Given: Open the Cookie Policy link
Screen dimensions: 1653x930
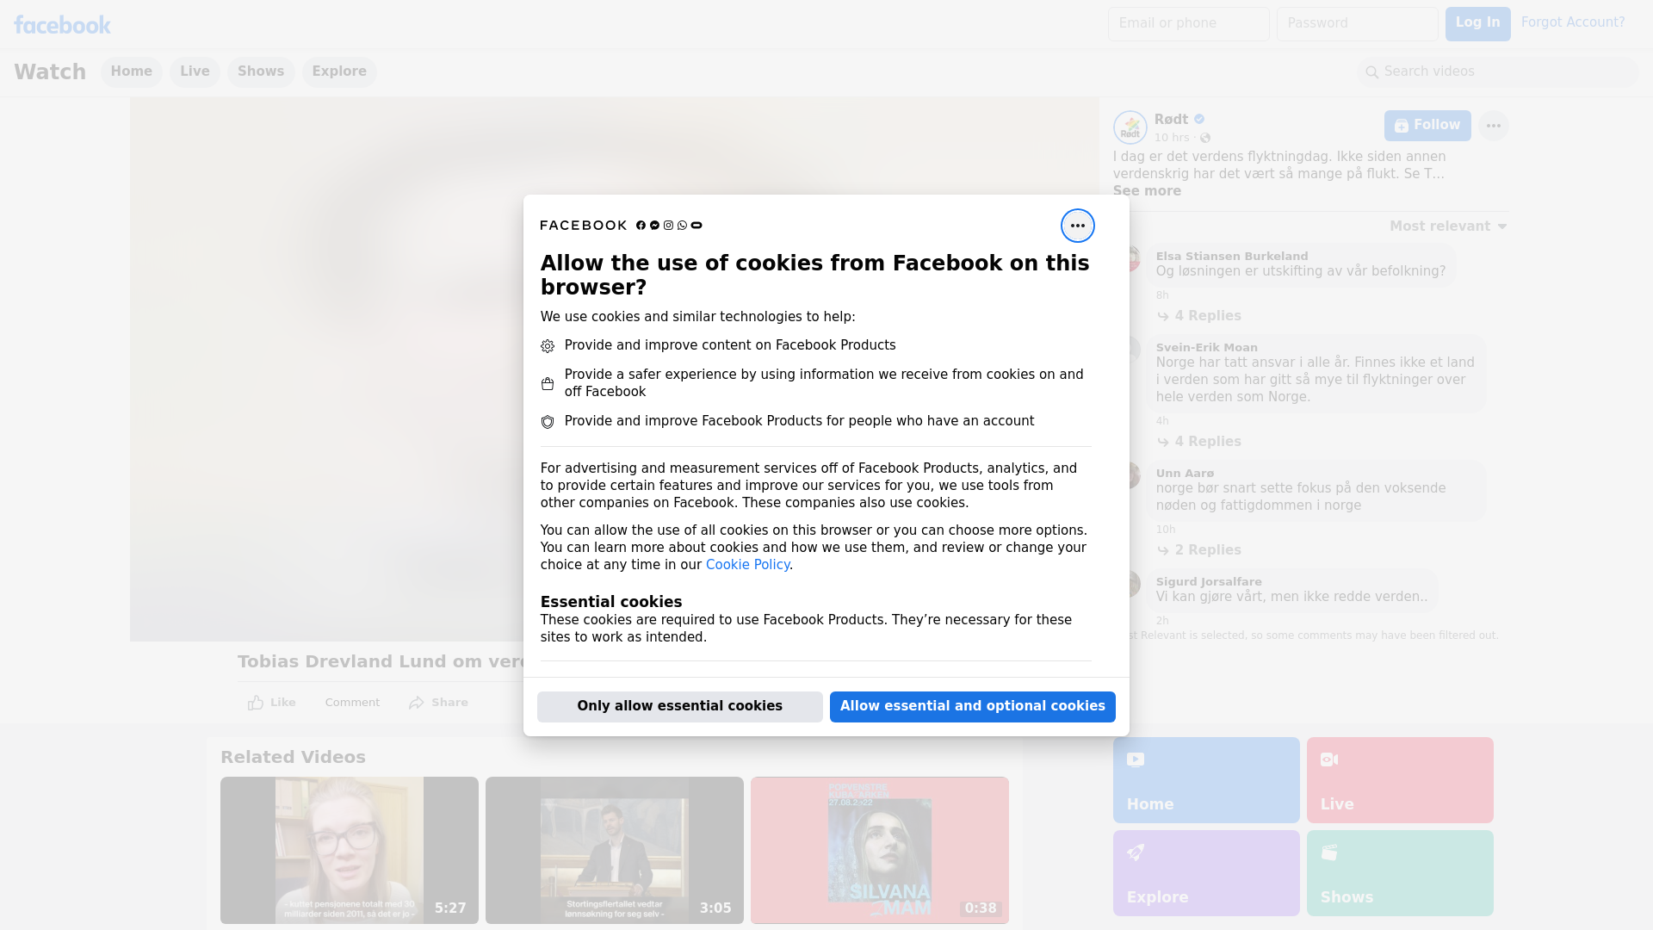Looking at the screenshot, I should pyautogui.click(x=747, y=565).
